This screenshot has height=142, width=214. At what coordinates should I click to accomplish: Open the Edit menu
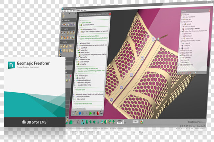[65, 11]
